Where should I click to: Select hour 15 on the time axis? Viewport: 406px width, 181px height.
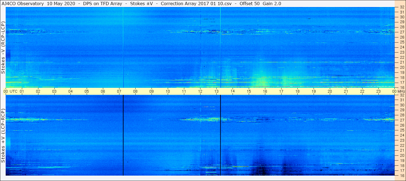(249, 91)
